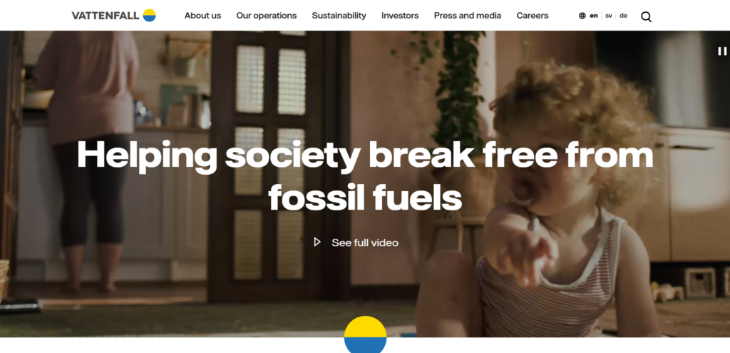The height and width of the screenshot is (353, 730).
Task: Click the yellow-blue circle at the bottom
Action: [366, 334]
